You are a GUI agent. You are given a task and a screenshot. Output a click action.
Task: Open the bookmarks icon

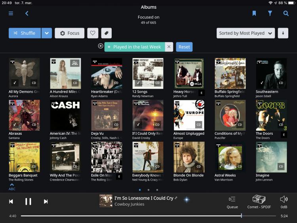(x=254, y=13)
